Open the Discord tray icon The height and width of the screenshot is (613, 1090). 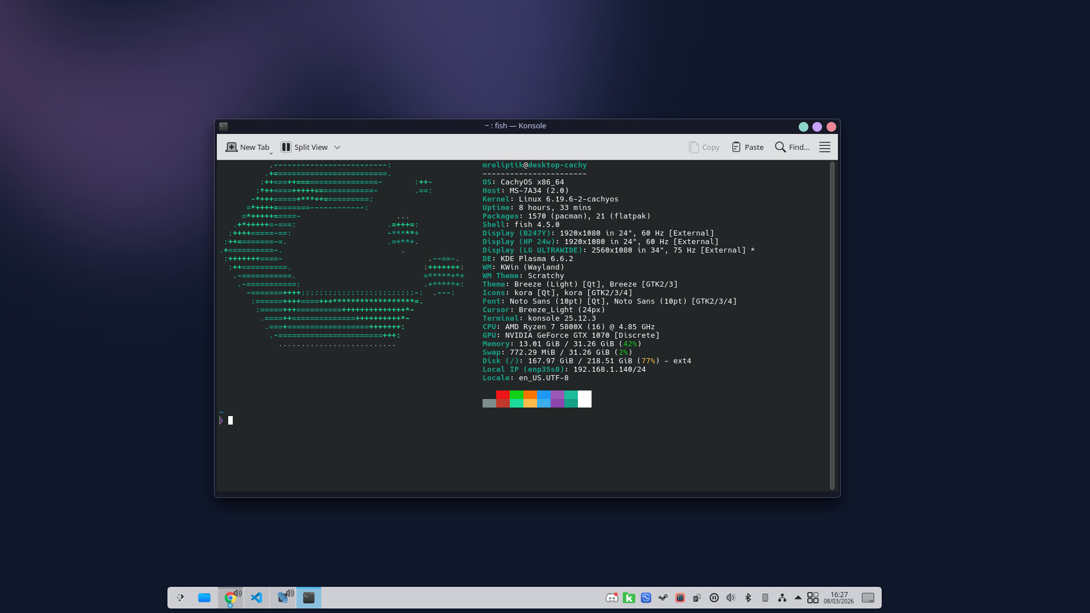coord(611,598)
